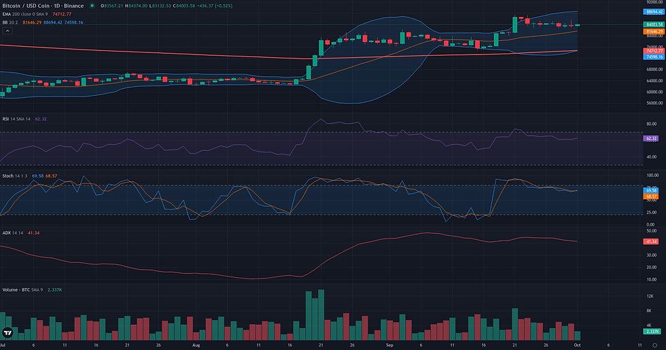Click the 0.00 Stoch scale label
666x350 pixels.
pyautogui.click(x=651, y=224)
